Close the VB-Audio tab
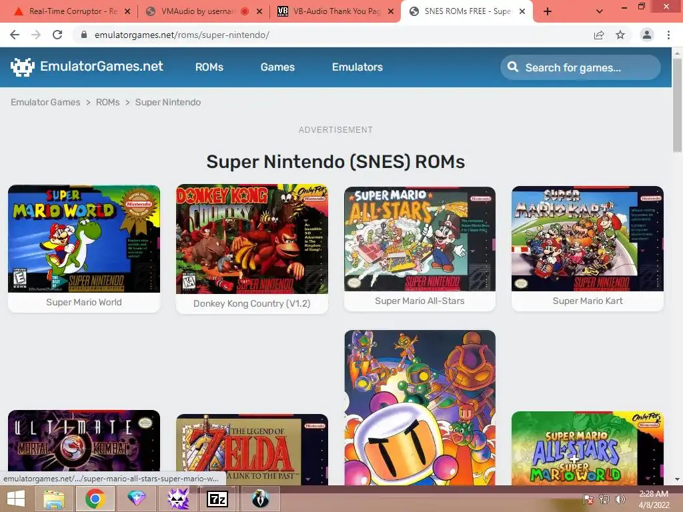Screen dimensions: 683x512 pos(391,11)
